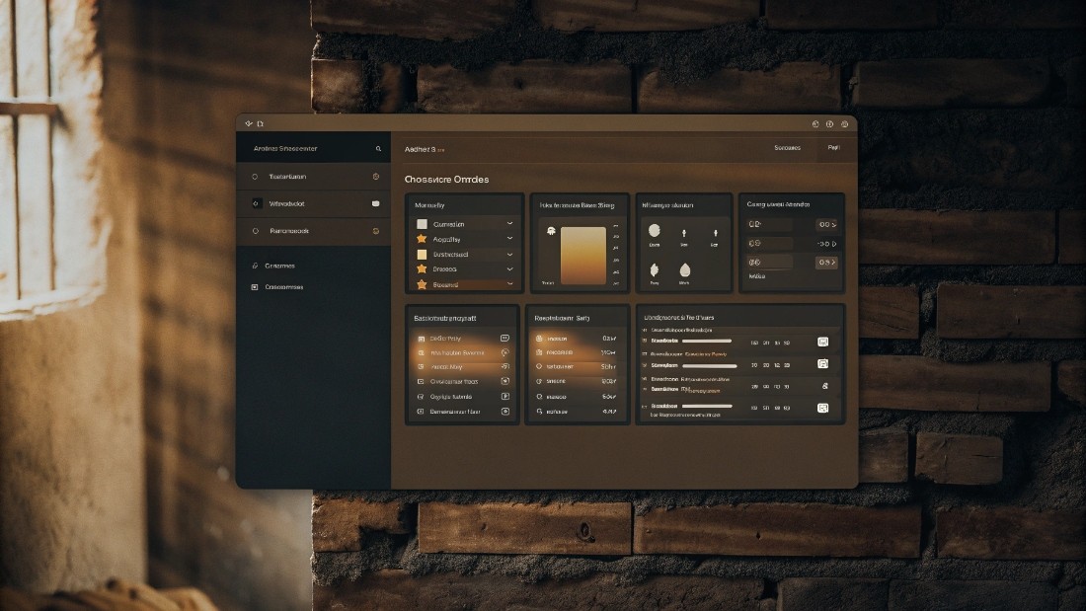Click the square icon at the first progress row's end
This screenshot has width=1086, height=611.
click(x=822, y=342)
